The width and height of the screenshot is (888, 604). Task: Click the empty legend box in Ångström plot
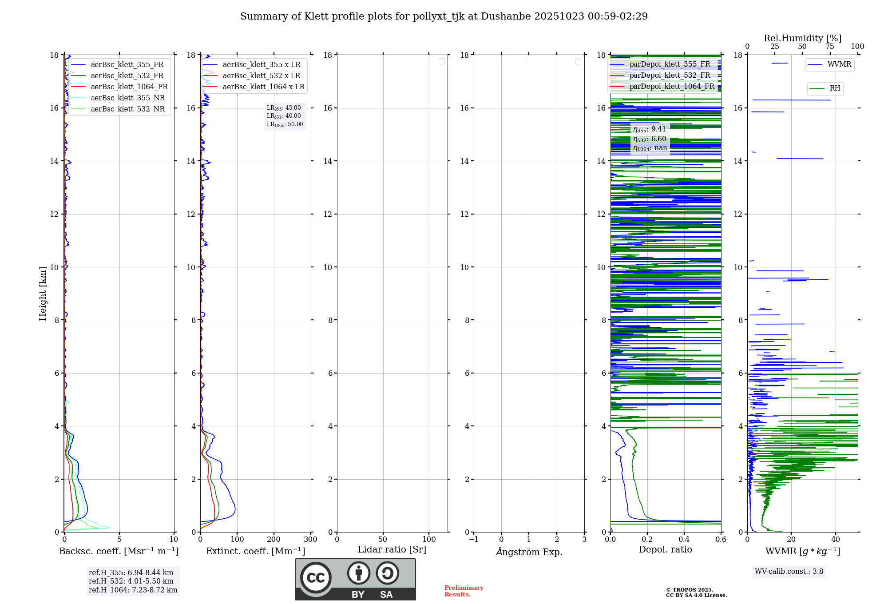578,61
